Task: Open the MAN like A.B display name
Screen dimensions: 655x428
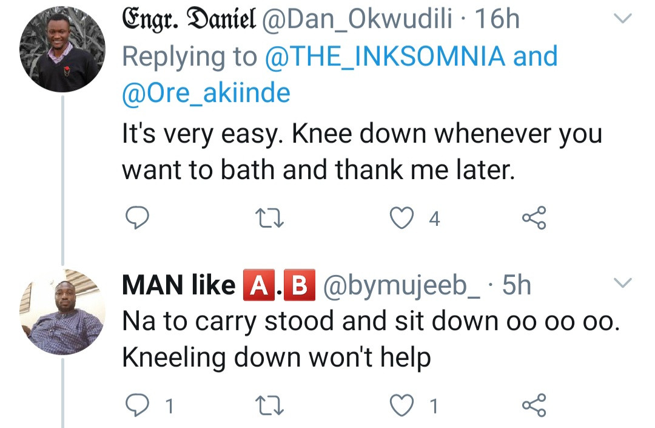Action: (x=218, y=285)
